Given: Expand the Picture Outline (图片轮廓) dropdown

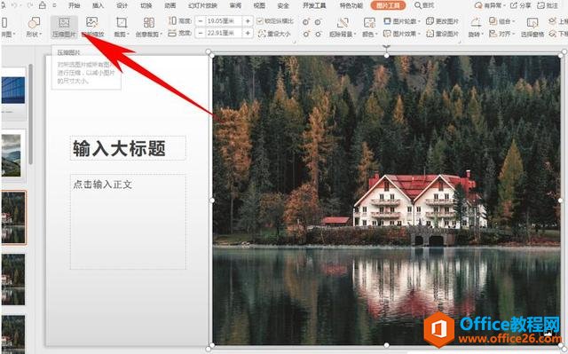Looking at the screenshot, I should click(402, 21).
